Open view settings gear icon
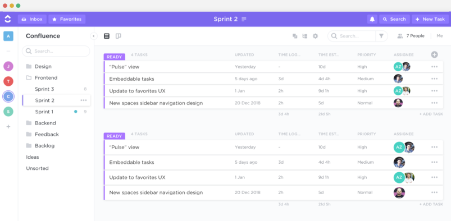 (315, 36)
